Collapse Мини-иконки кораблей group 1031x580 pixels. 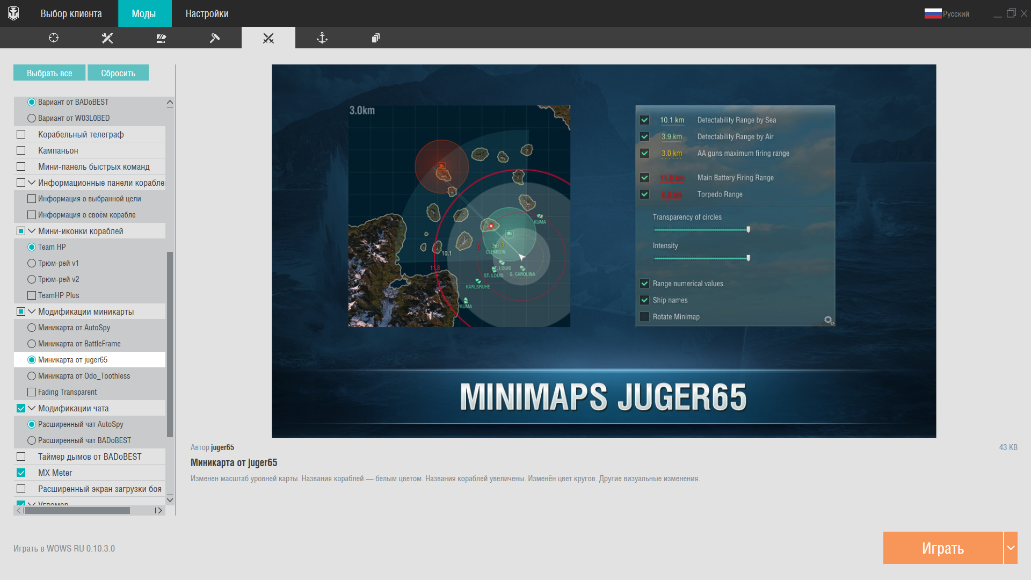[32, 231]
